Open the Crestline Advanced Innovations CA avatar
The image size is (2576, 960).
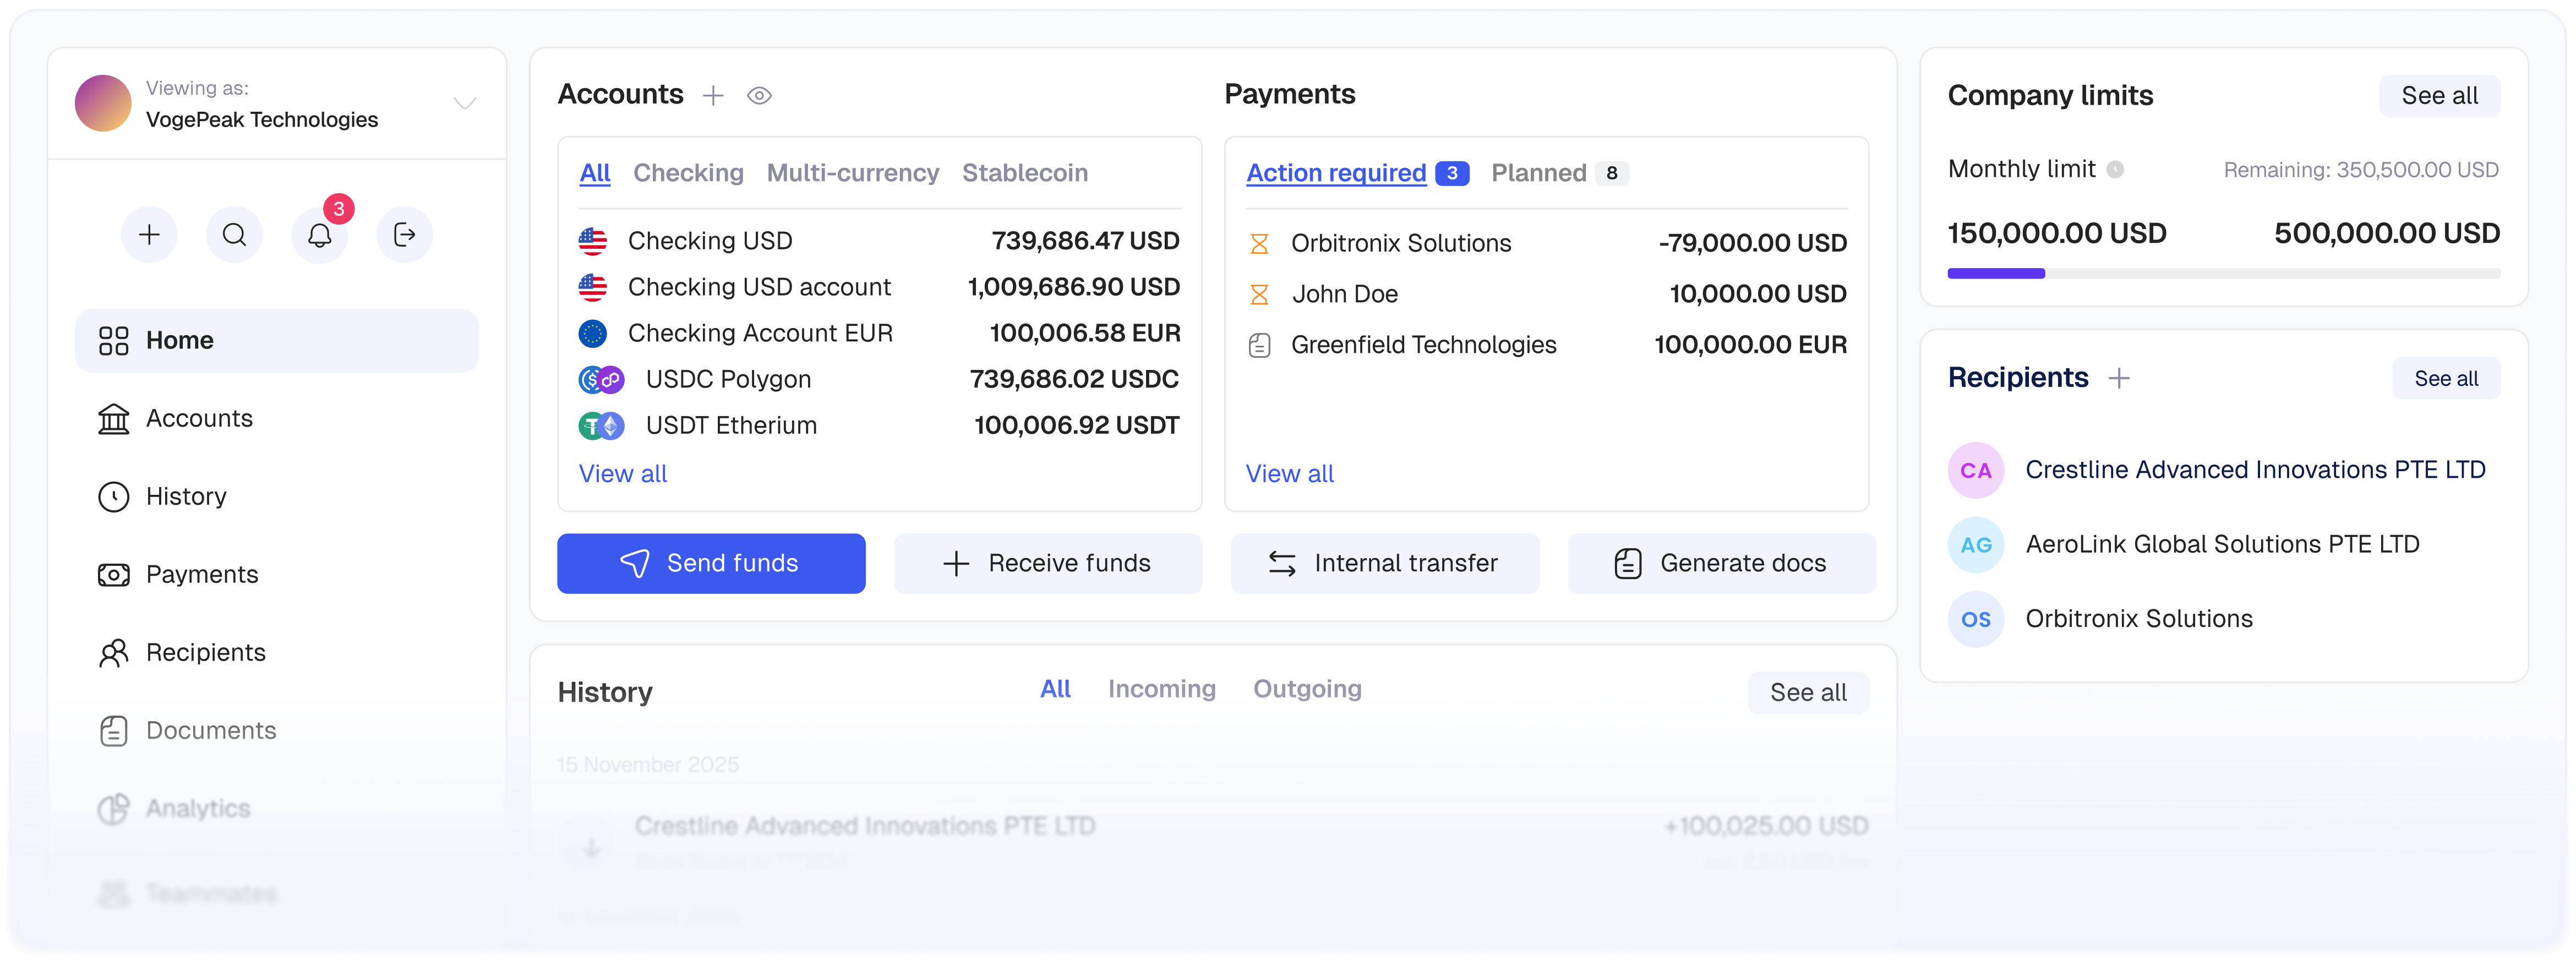[x=1975, y=470]
